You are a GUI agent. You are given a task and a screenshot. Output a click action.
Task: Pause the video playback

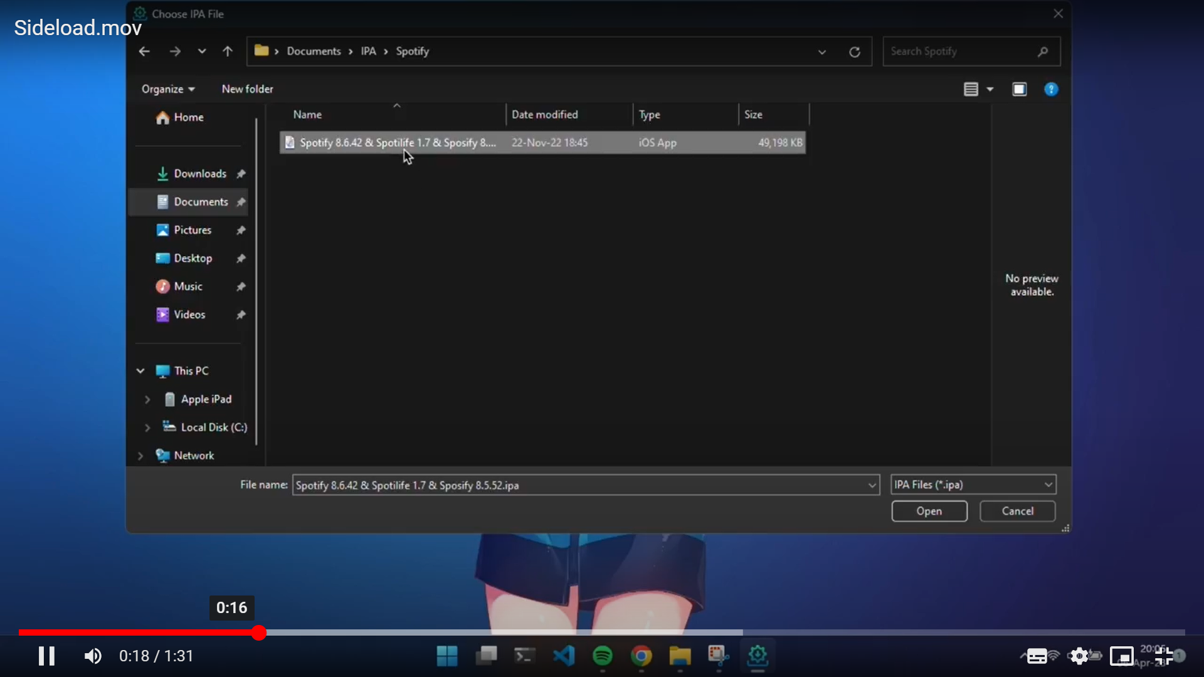pyautogui.click(x=46, y=656)
